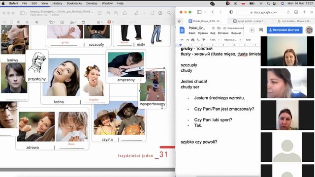Viewport: 315px width, 177px height.
Task: Click Safari privacy shield icon
Action: tap(231, 12)
